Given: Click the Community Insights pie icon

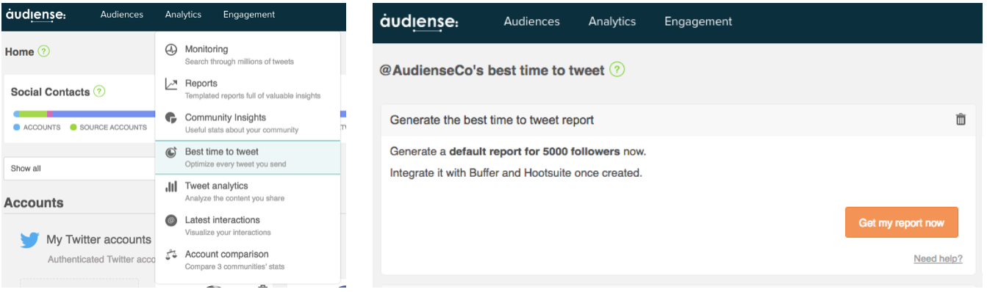Looking at the screenshot, I should 171,118.
